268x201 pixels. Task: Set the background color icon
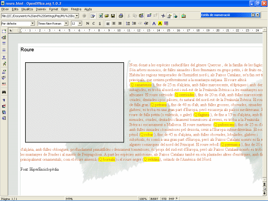click(x=166, y=24)
